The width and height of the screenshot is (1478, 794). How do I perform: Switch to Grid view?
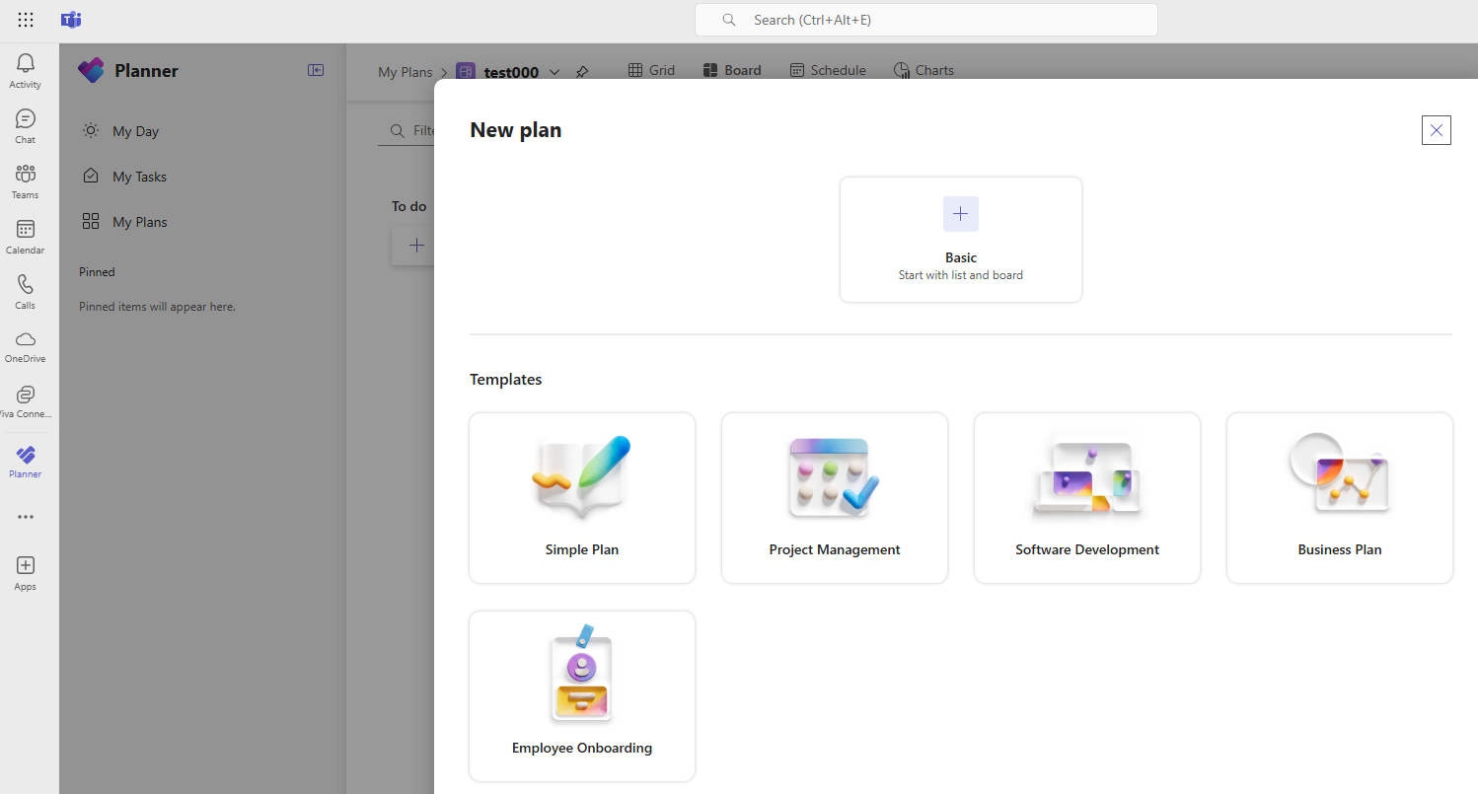(652, 70)
